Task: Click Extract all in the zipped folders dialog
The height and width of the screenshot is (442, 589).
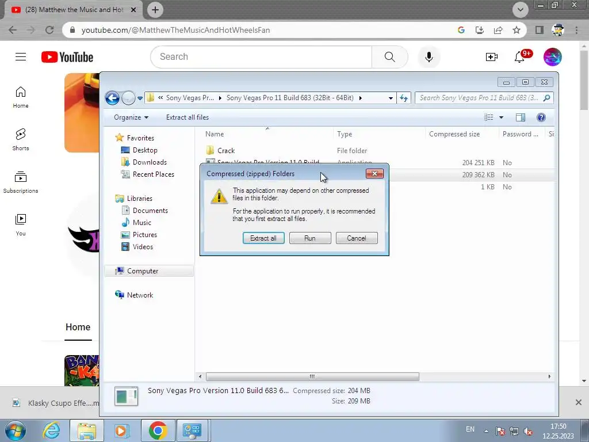Action: [263, 238]
